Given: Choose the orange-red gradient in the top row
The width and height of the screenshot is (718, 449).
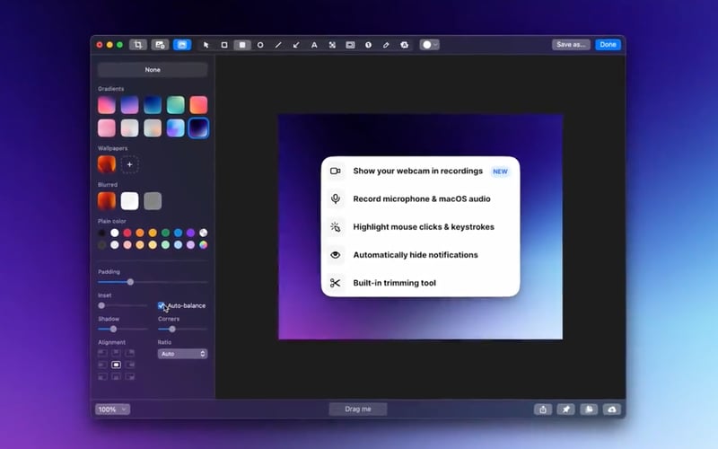Looking at the screenshot, I should tap(198, 105).
